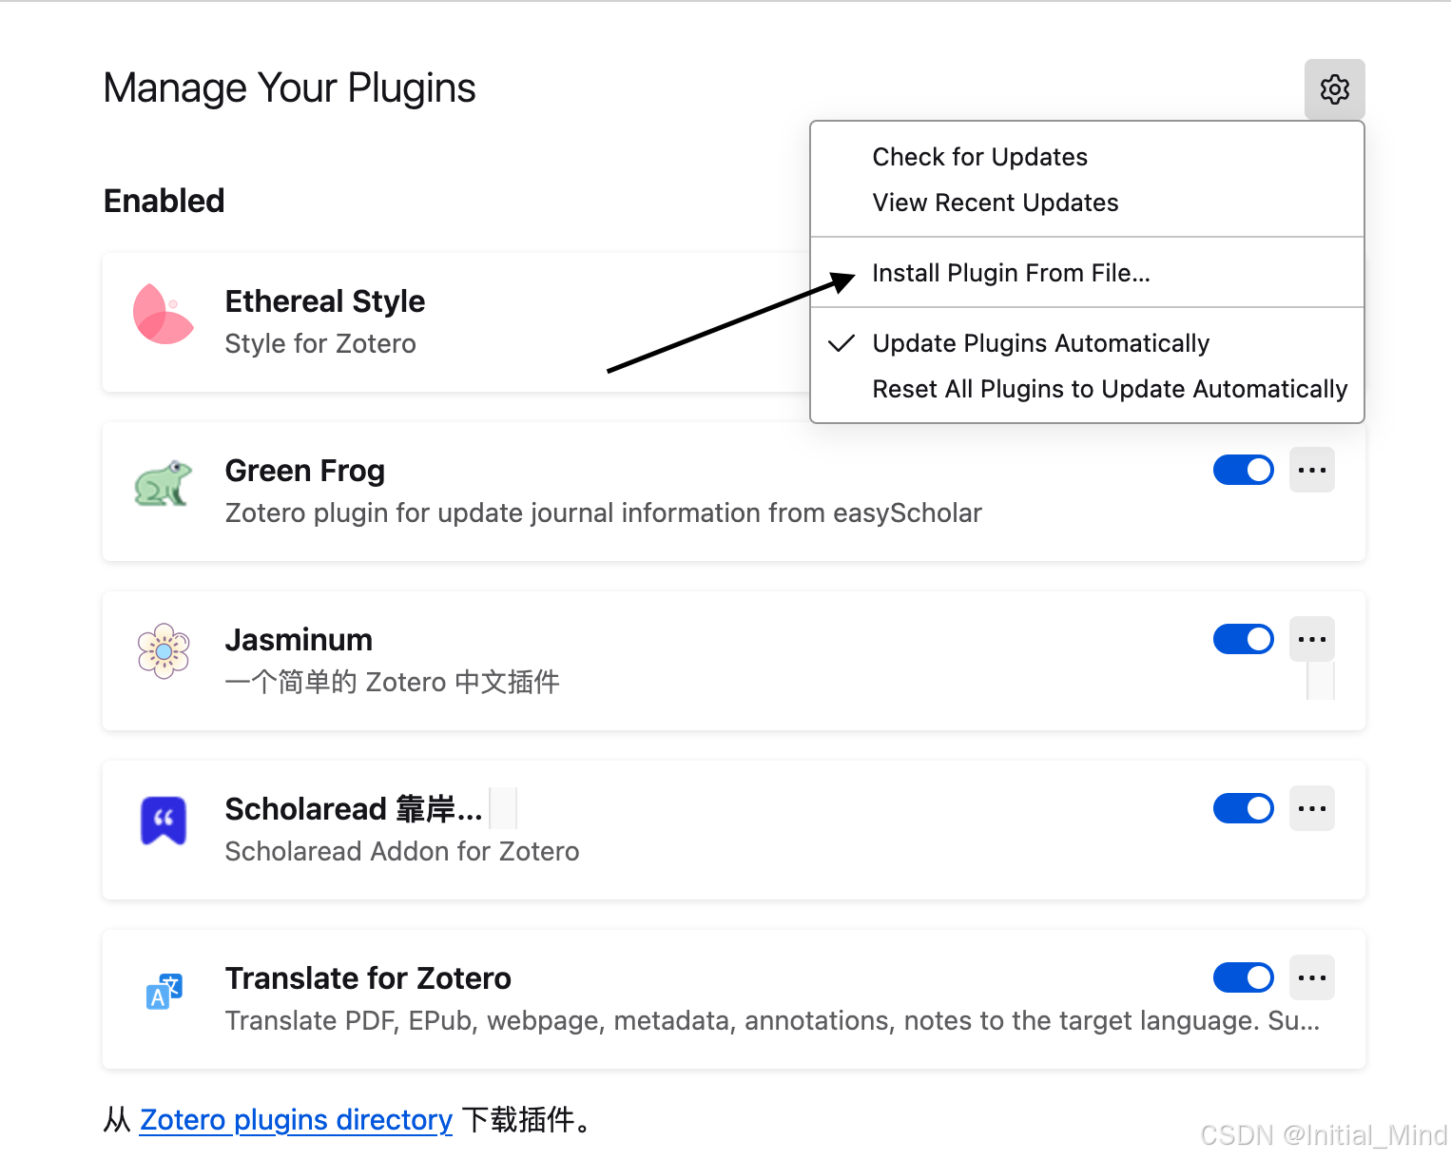
Task: Click the Green Frog plugin title
Action: (x=305, y=471)
